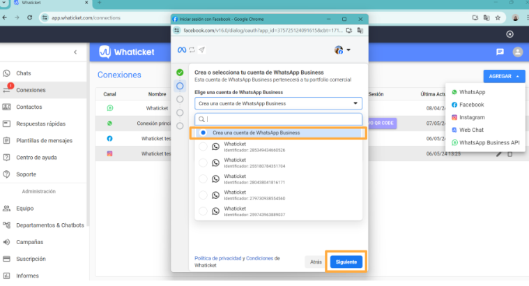Select Whaticket account ending 554560 radio

pyautogui.click(x=203, y=195)
